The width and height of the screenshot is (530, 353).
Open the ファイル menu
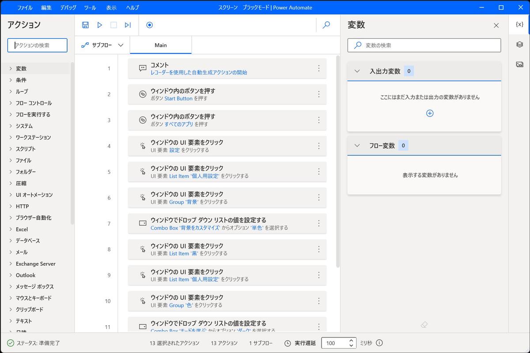(25, 8)
